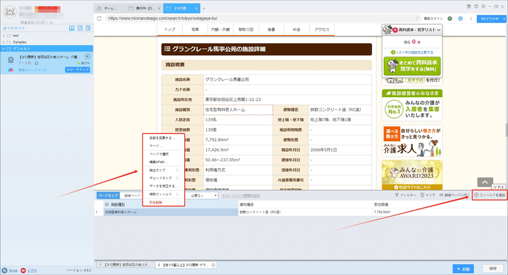508x275 pixels.
Task: Open フィルター in the data panel
Action: [x=406, y=196]
